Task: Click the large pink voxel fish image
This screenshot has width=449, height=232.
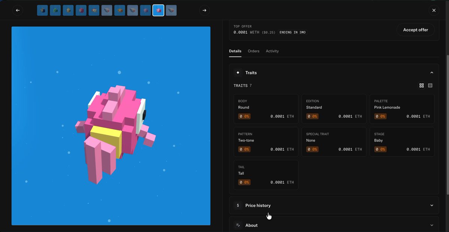Action: pos(111,126)
